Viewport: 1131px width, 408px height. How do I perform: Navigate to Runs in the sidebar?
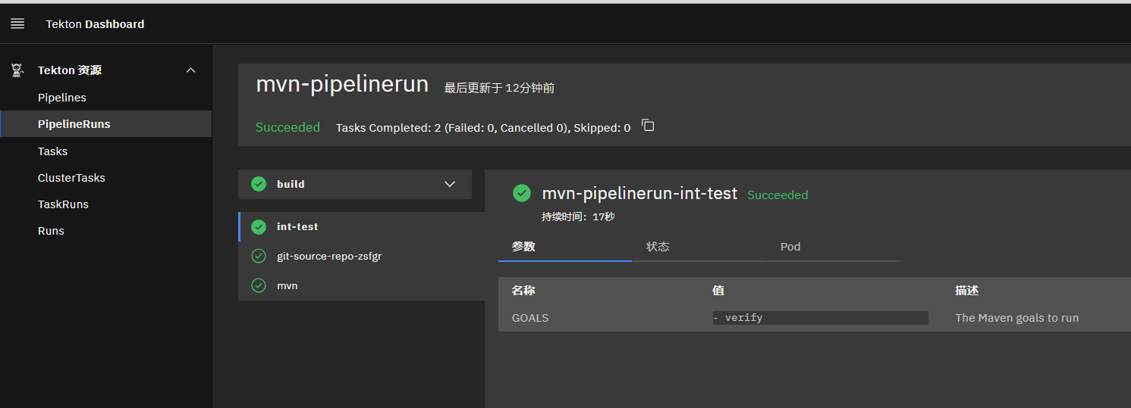(51, 231)
